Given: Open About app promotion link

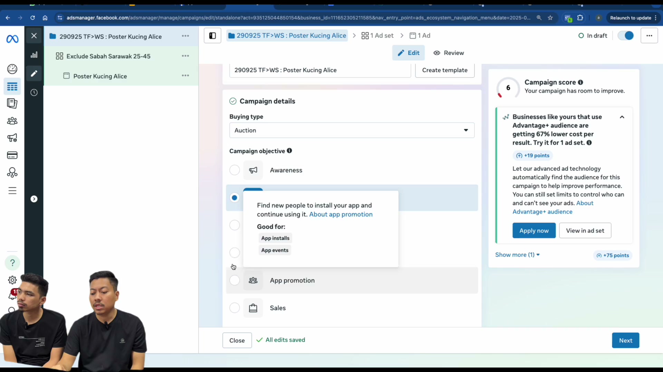Looking at the screenshot, I should pyautogui.click(x=341, y=214).
